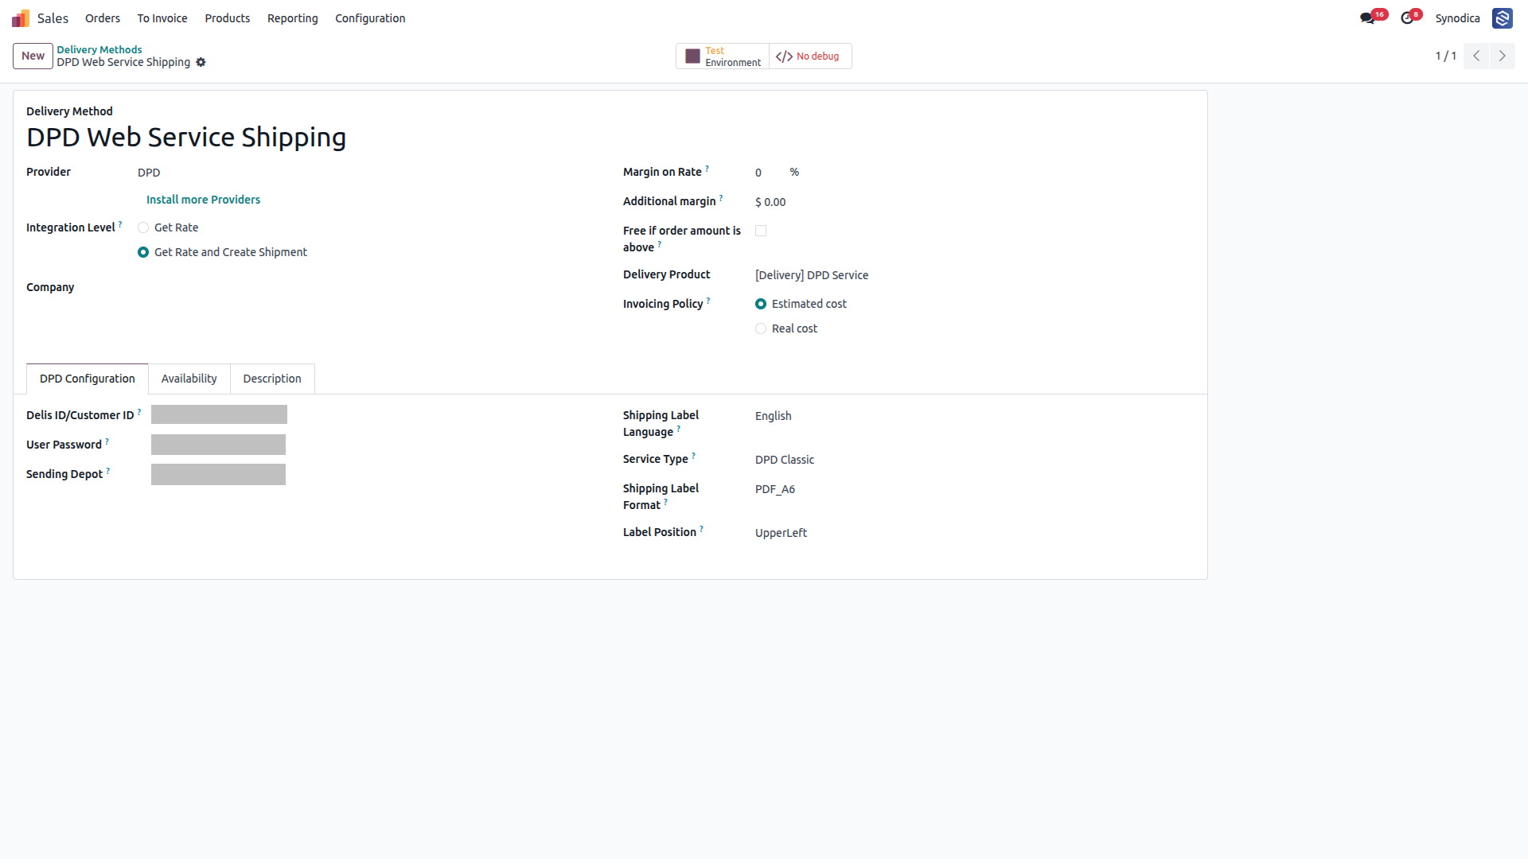Viewport: 1528px width, 859px height.
Task: Click Install more Providers link
Action: click(x=203, y=200)
